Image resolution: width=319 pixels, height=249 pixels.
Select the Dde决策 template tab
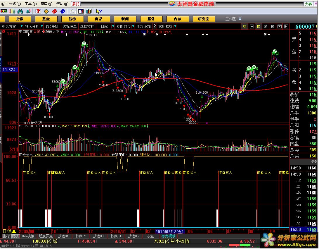[x=28, y=236]
